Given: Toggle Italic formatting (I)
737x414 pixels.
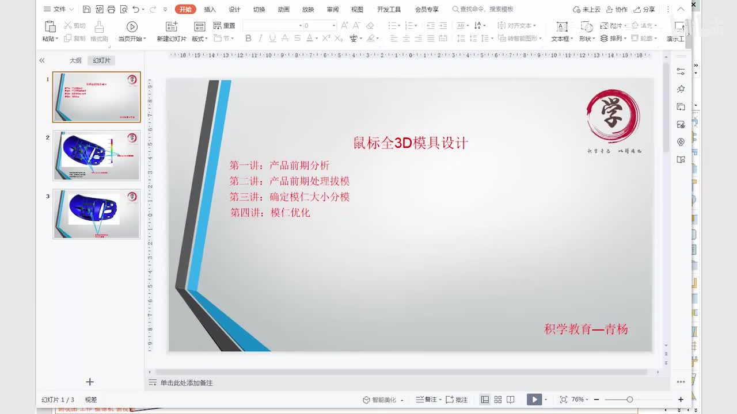Looking at the screenshot, I should tap(260, 39).
